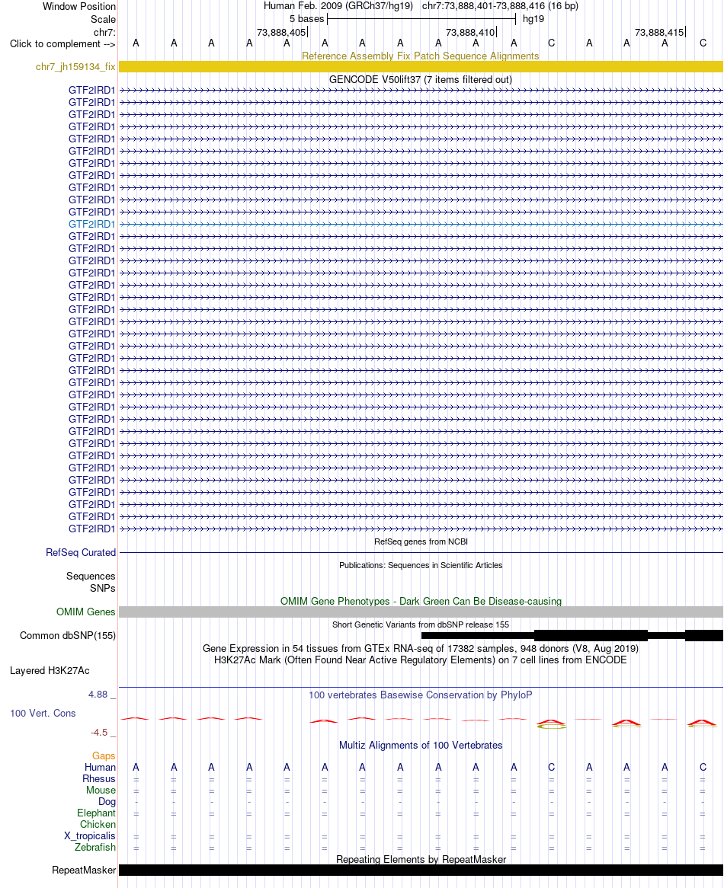The width and height of the screenshot is (724, 888).
Task: Select the chr7_jh159134_fix track label
Action: 75,67
